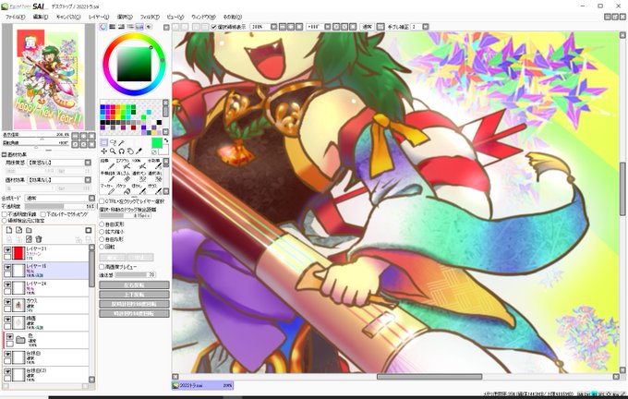Show the swatches panel
The height and width of the screenshot is (399, 628).
(139, 27)
